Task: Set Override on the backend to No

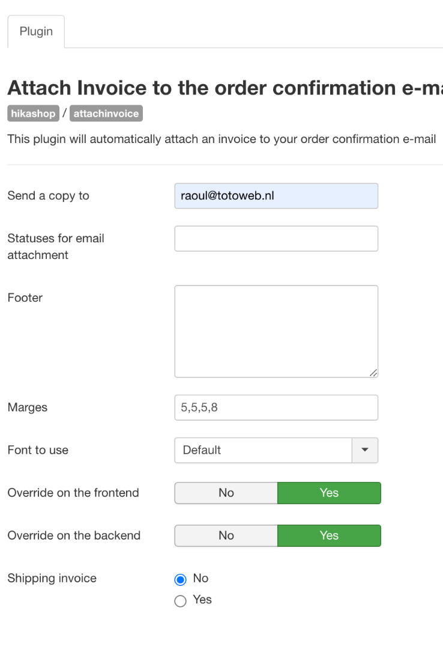Action: pos(226,535)
